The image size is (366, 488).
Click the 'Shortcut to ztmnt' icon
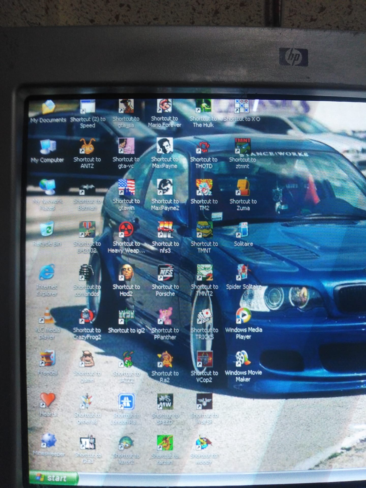click(x=242, y=146)
